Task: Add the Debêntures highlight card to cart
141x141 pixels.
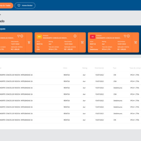Action: (x=136, y=42)
